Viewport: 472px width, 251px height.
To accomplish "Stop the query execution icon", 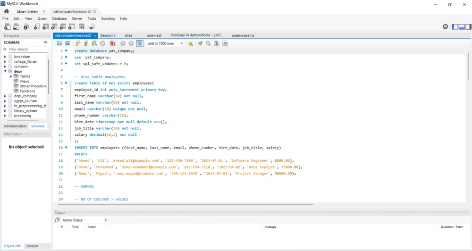I will 102,43.
